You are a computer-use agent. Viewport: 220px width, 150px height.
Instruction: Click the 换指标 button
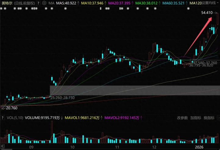click(209, 118)
